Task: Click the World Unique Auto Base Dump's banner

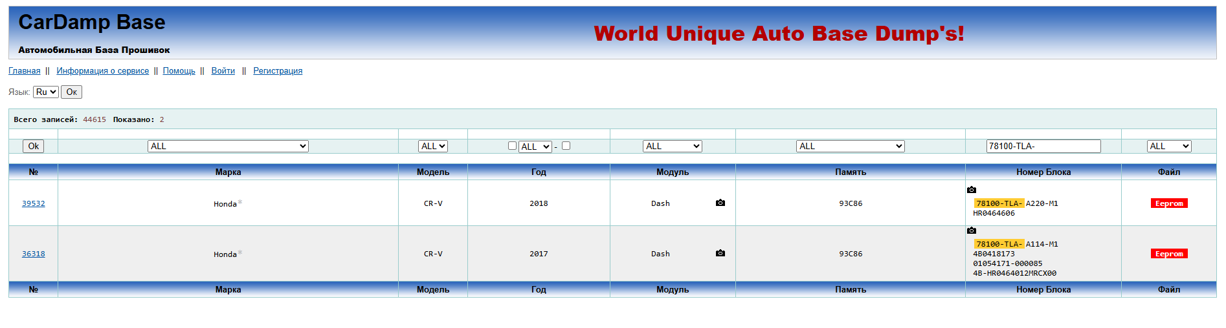Action: pos(779,34)
